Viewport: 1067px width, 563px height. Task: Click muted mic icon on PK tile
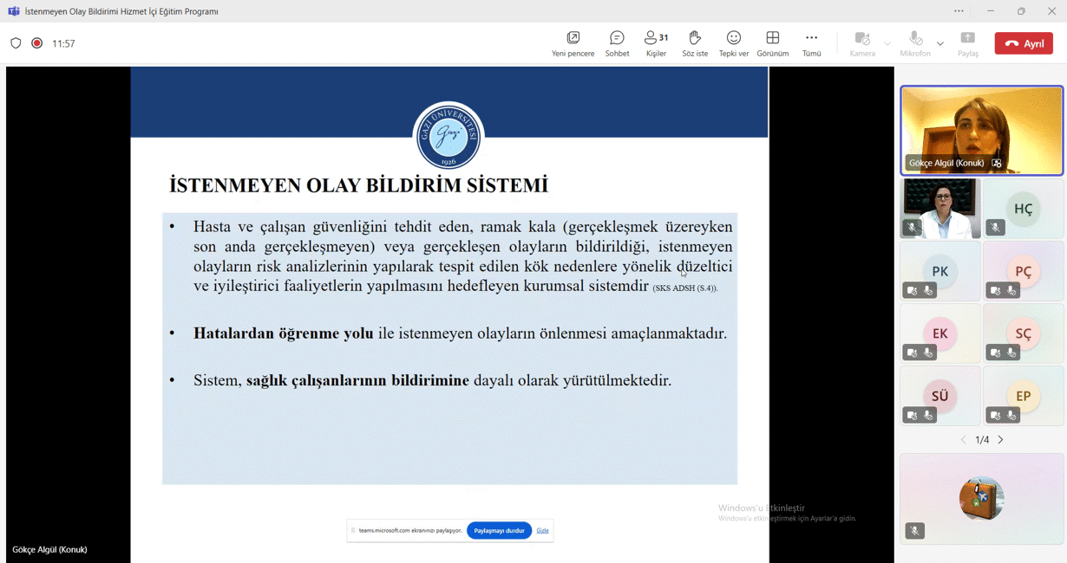928,292
